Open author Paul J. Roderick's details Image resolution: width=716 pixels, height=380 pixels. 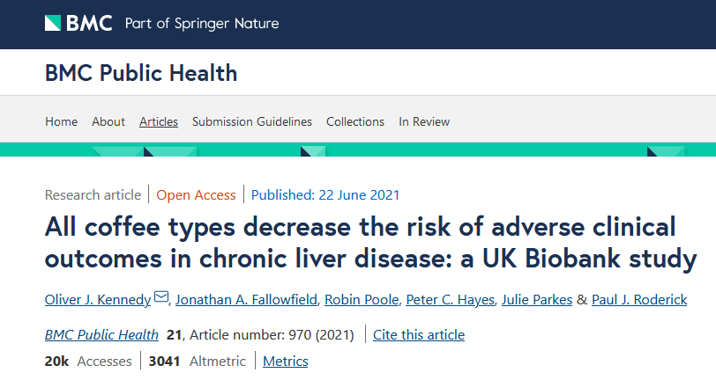[x=638, y=300]
